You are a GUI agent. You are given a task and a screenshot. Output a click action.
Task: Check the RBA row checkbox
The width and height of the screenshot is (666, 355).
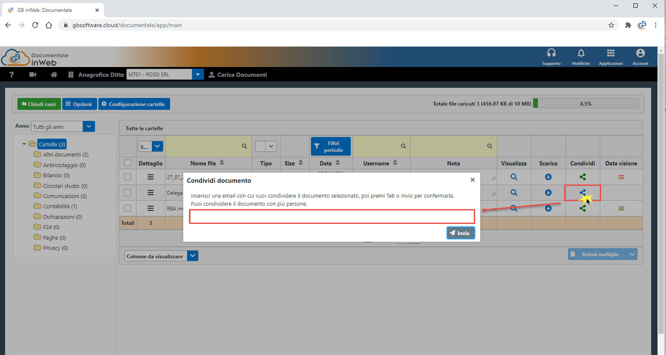128,208
